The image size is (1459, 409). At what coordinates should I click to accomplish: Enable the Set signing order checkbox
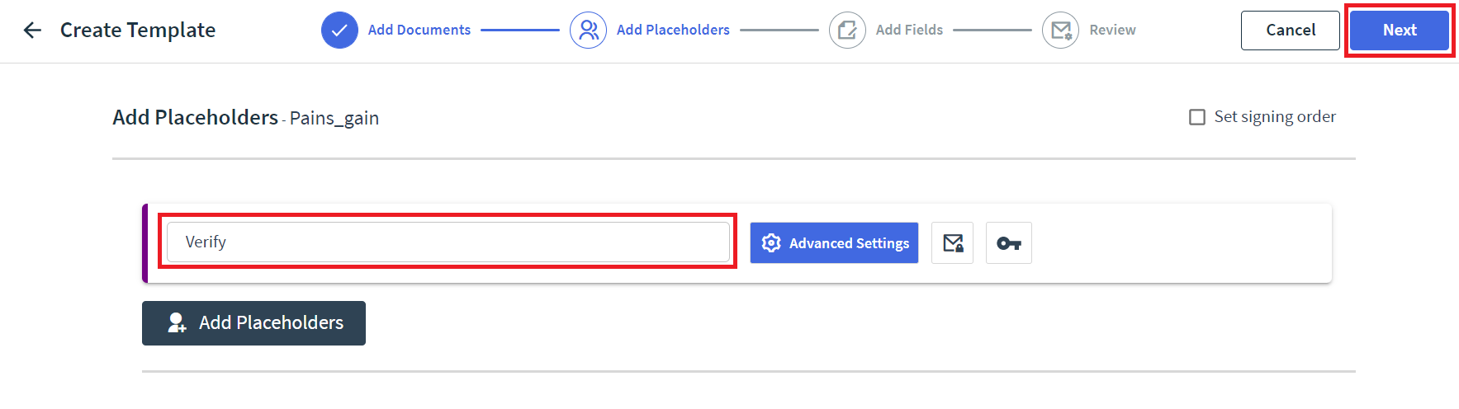(1196, 117)
